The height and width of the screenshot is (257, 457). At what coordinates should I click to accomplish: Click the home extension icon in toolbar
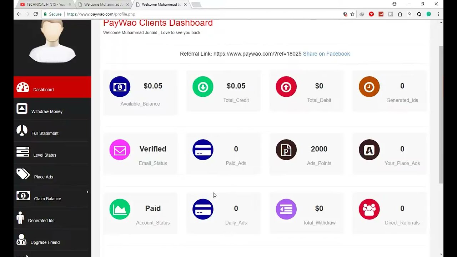coord(400,14)
